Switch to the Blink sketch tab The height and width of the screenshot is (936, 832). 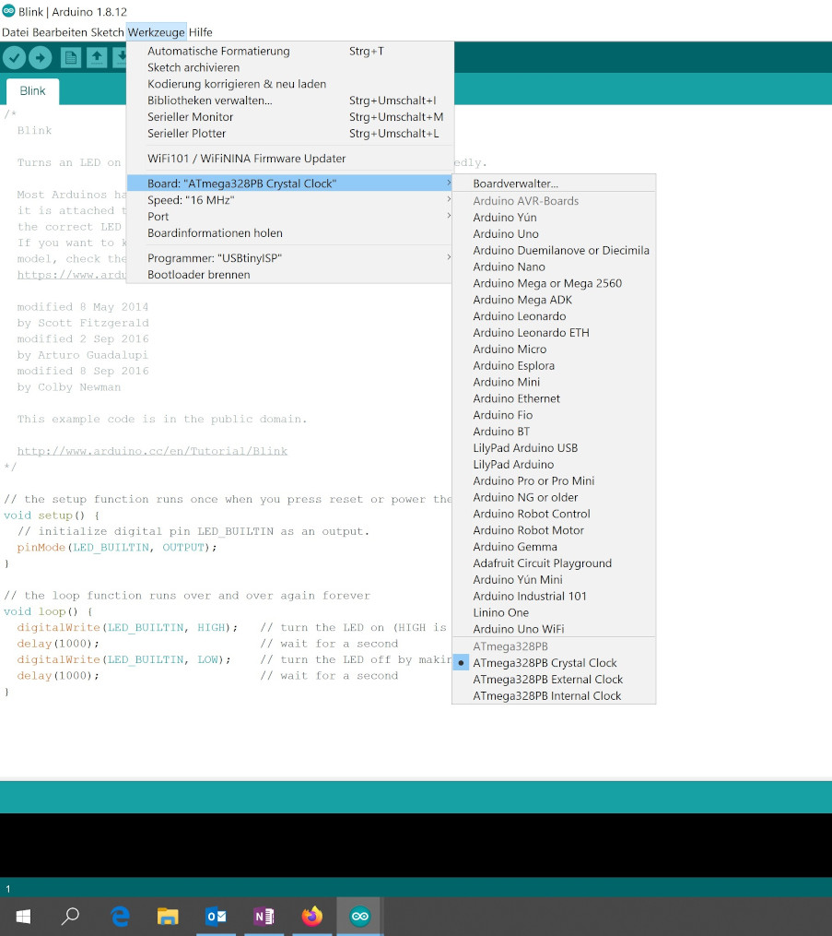coord(32,91)
